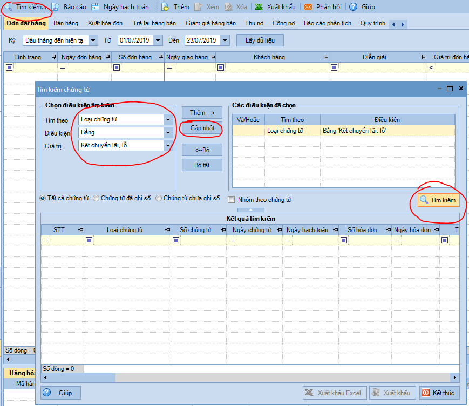
Task: Switch to the Thu nợ tab
Action: 254,23
